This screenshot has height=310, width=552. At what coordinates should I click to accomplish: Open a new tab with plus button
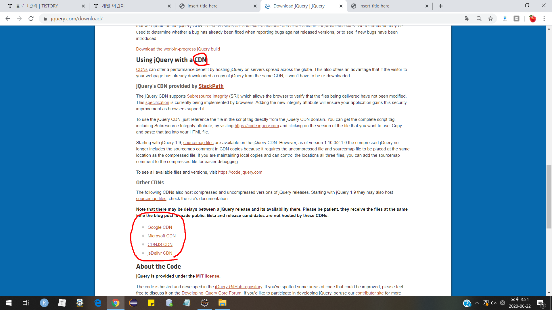pos(440,6)
